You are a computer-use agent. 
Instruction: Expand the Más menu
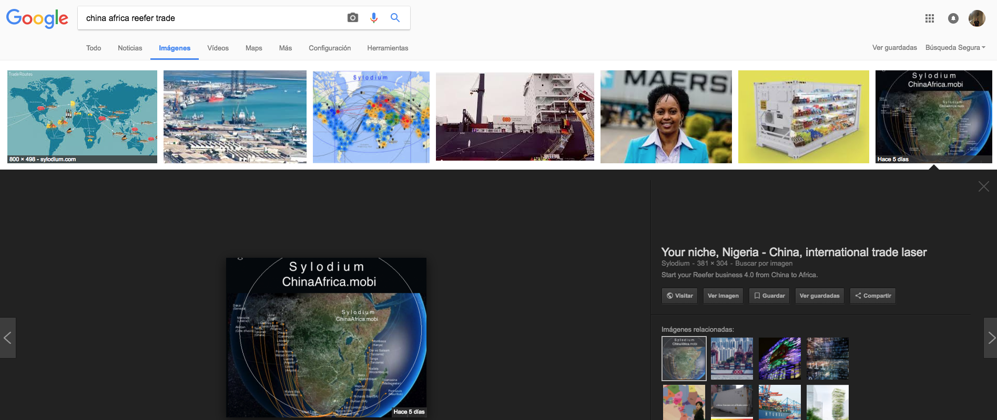click(x=286, y=48)
